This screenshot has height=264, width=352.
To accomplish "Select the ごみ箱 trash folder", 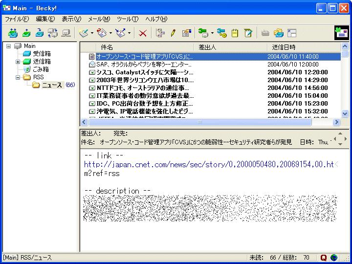I will (41, 69).
